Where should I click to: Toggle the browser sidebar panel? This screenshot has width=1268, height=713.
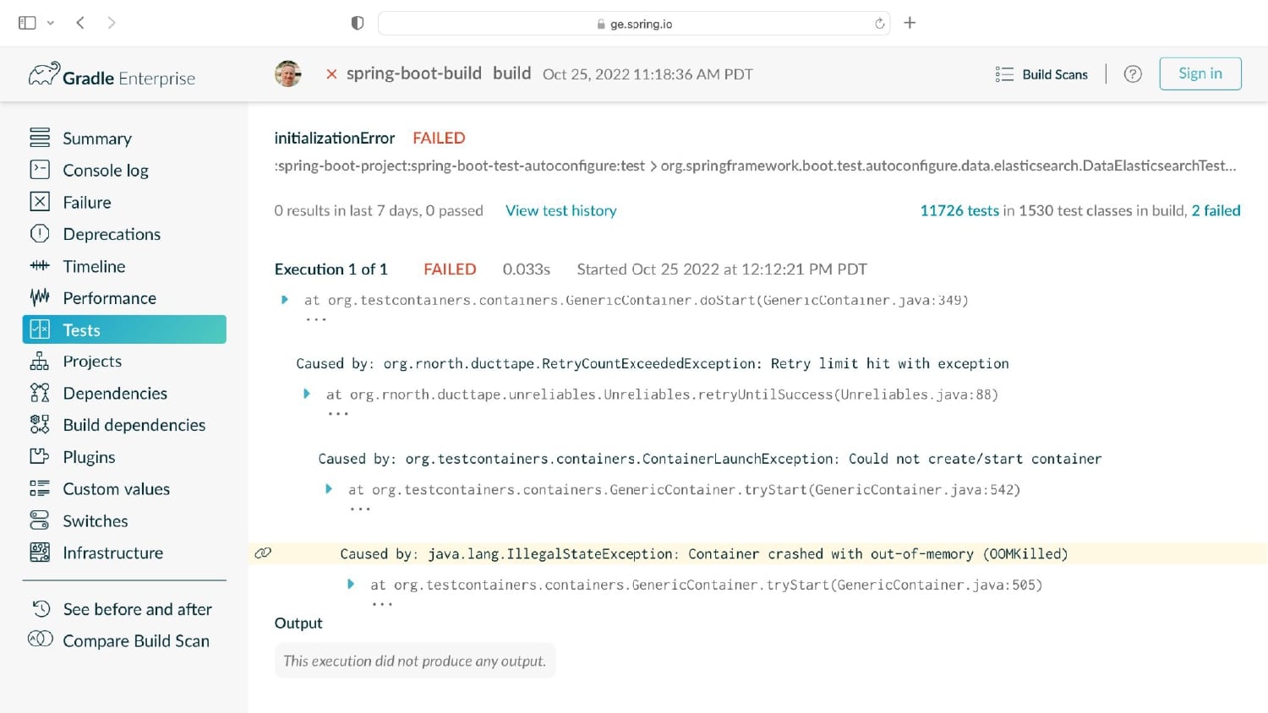27,23
